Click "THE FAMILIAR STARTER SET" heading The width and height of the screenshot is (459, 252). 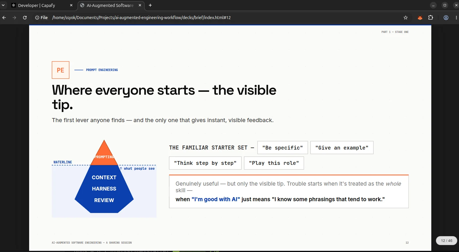coord(208,148)
